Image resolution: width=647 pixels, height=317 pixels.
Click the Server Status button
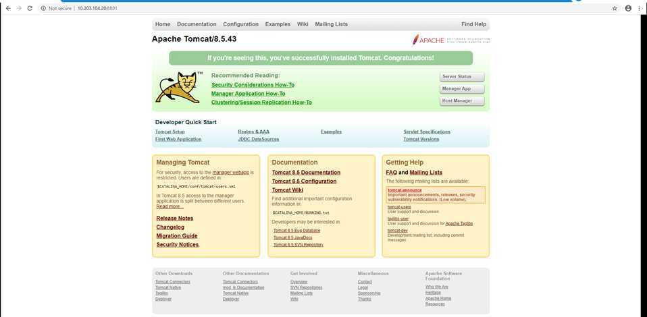462,77
